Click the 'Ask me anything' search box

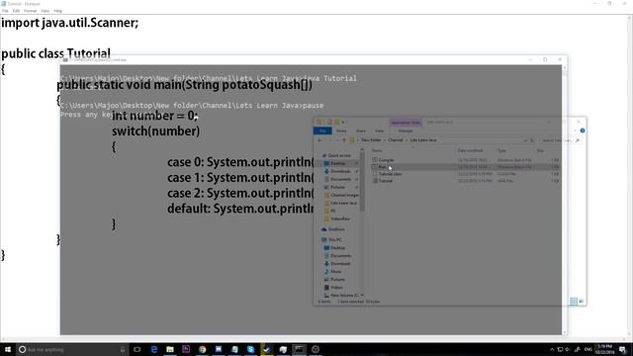tap(72, 349)
